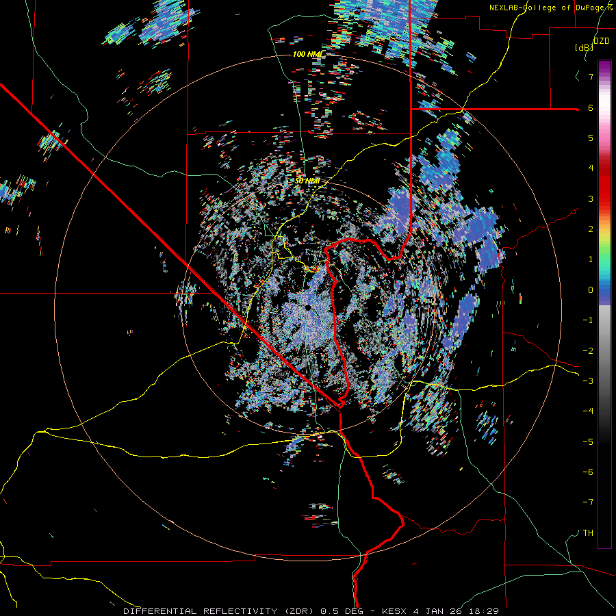Click the '[dB]' unit label

[x=584, y=47]
